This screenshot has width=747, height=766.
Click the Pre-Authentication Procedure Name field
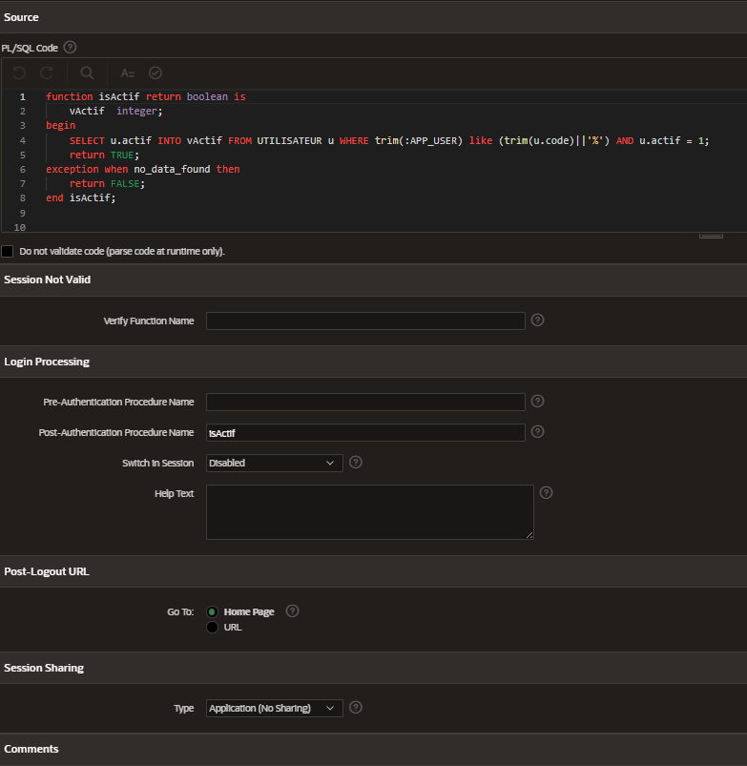tap(365, 402)
